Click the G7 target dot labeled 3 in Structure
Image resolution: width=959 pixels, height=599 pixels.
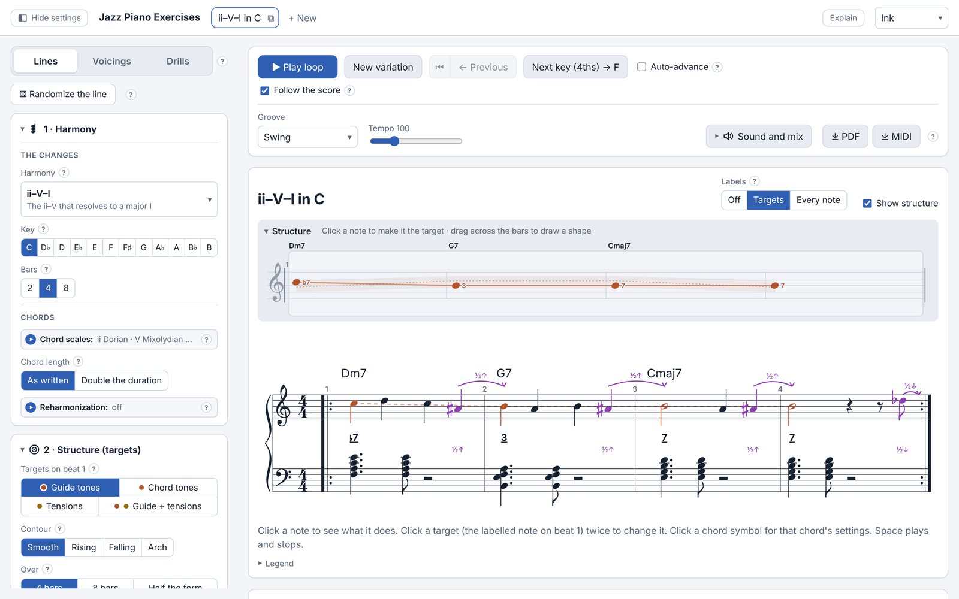pyautogui.click(x=456, y=286)
